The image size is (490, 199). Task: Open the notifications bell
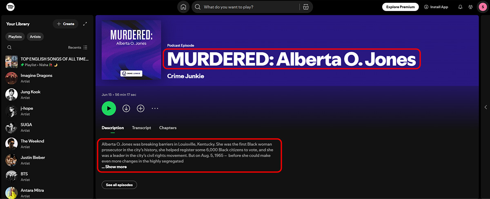tap(460, 7)
